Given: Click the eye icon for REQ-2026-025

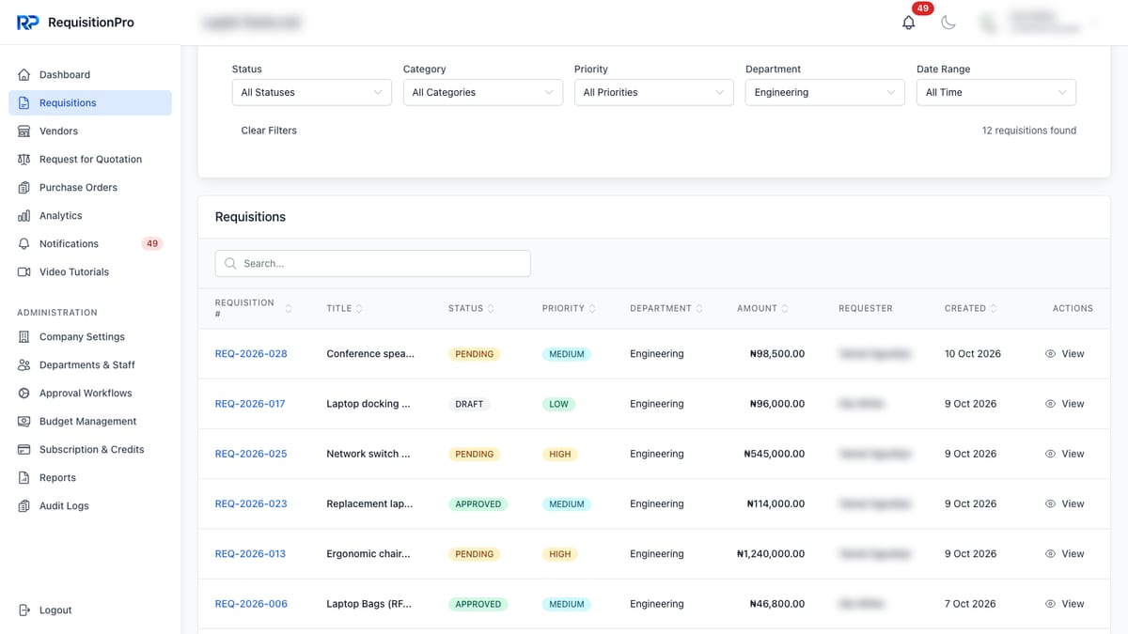Looking at the screenshot, I should [1050, 454].
